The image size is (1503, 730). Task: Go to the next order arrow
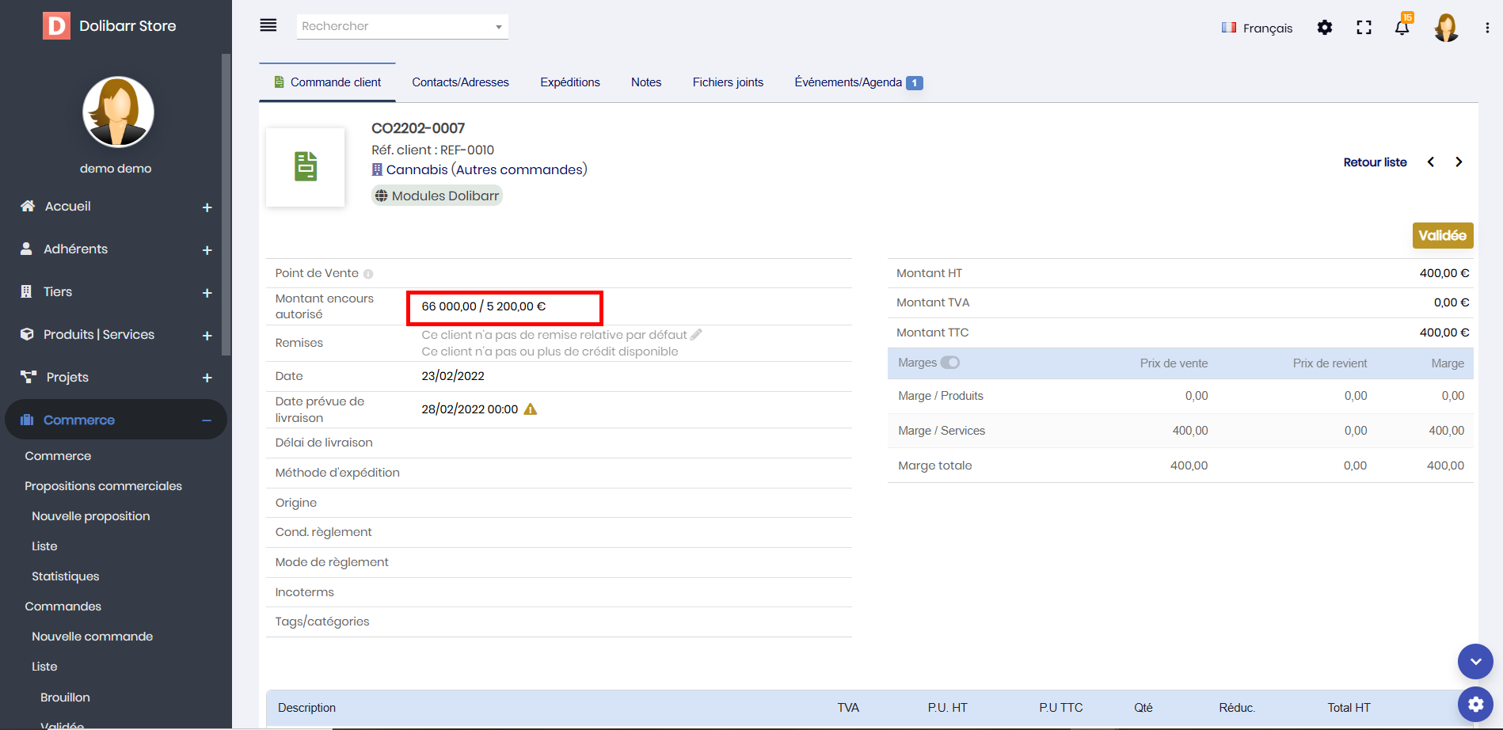(1459, 162)
